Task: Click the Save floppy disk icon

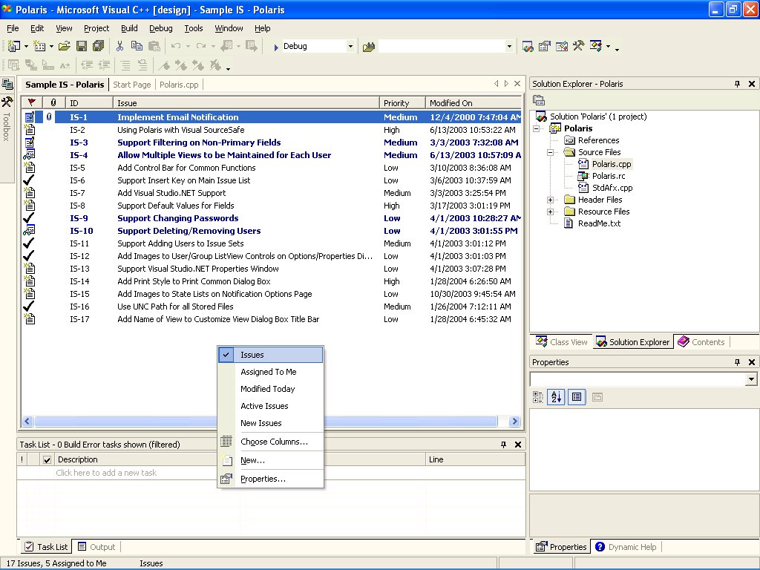Action: point(82,47)
